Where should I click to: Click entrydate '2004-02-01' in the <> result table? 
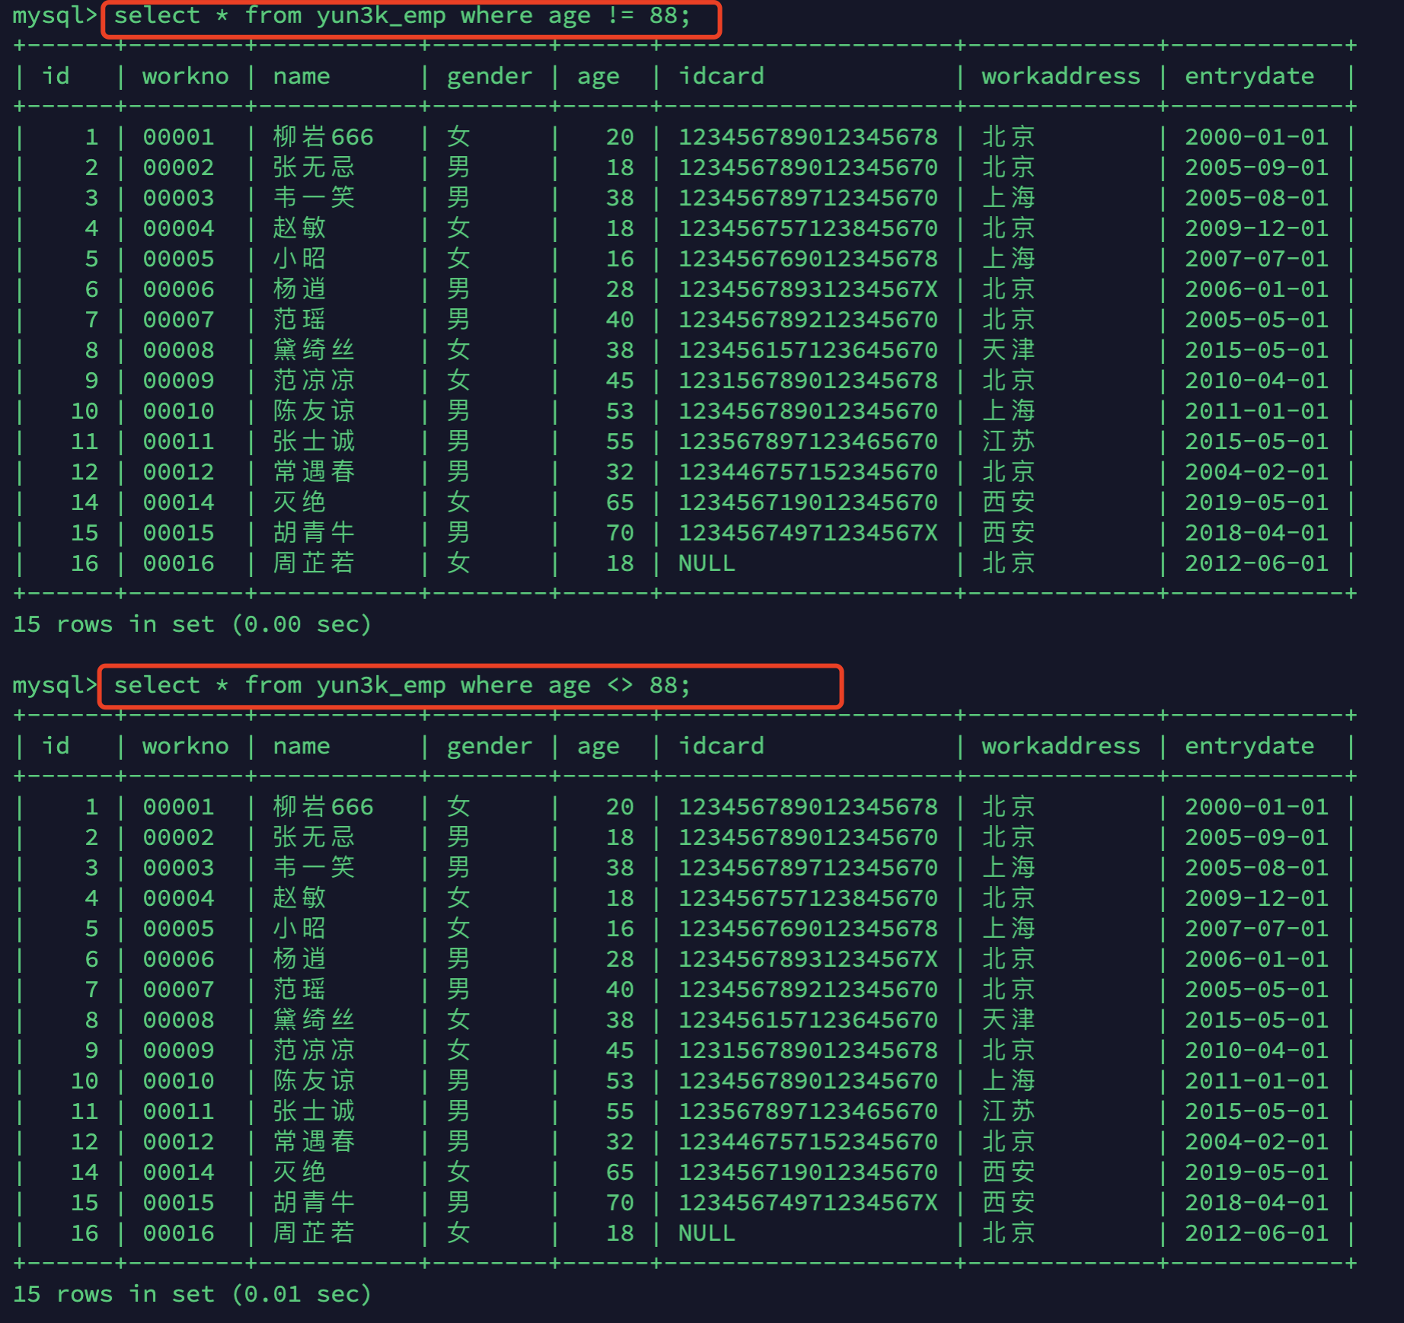pos(1256,1142)
